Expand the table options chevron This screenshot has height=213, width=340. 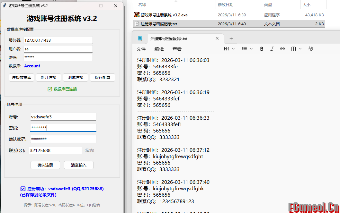[300, 49]
